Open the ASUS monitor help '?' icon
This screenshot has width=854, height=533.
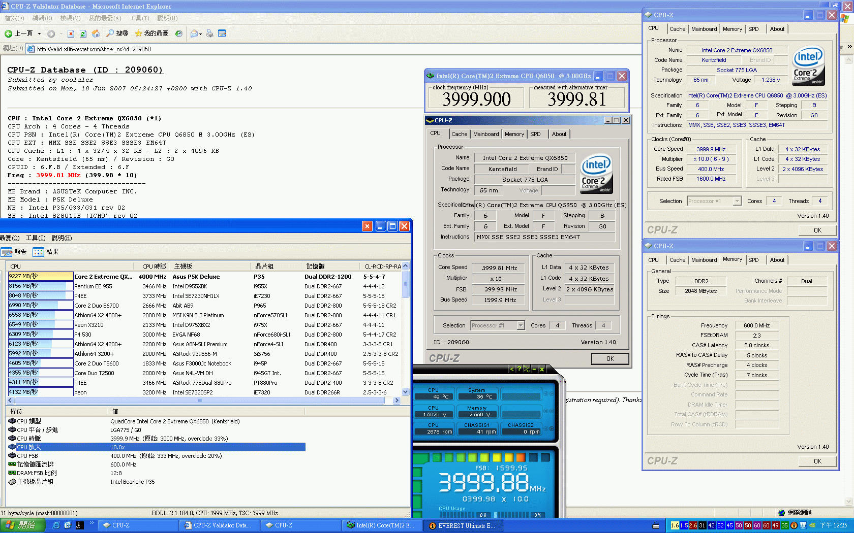pyautogui.click(x=519, y=369)
